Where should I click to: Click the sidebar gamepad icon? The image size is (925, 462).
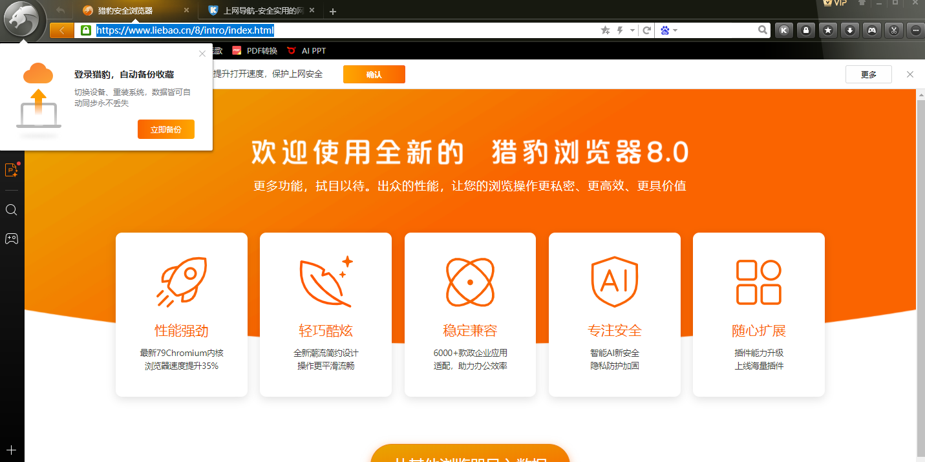(x=12, y=238)
